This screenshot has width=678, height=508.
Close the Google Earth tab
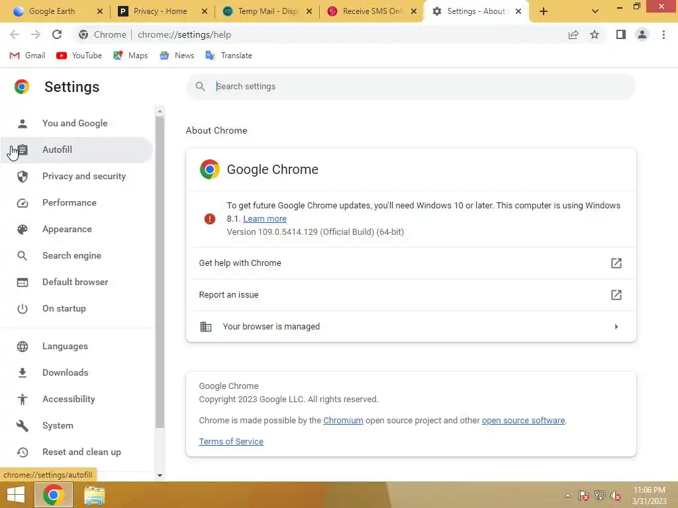point(100,11)
